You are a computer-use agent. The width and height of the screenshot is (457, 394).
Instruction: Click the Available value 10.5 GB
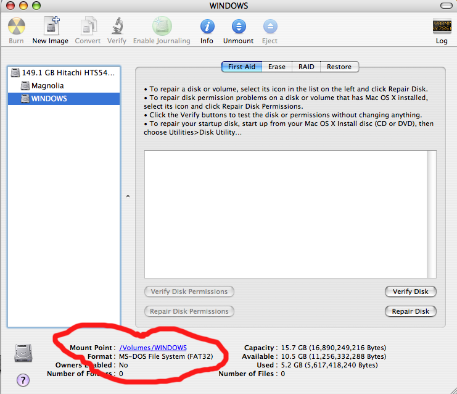(x=334, y=357)
